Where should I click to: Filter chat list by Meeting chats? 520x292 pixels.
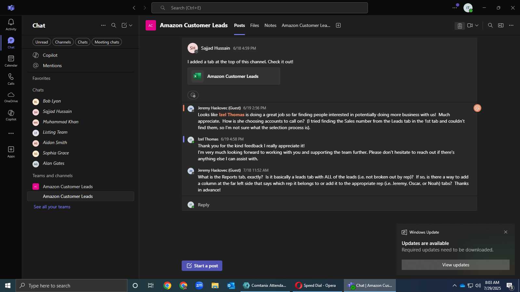pyautogui.click(x=107, y=42)
